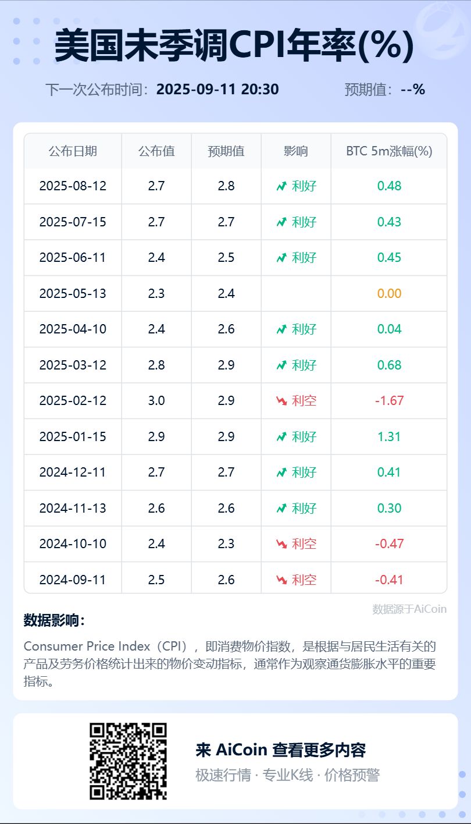The height and width of the screenshot is (824, 471).
Task: Select the 公布值 column header
Action: coord(156,151)
